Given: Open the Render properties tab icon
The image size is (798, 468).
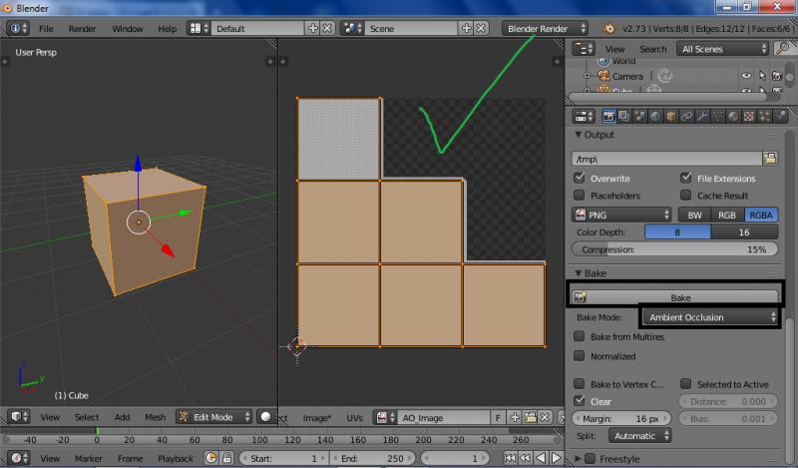Looking at the screenshot, I should 609,117.
